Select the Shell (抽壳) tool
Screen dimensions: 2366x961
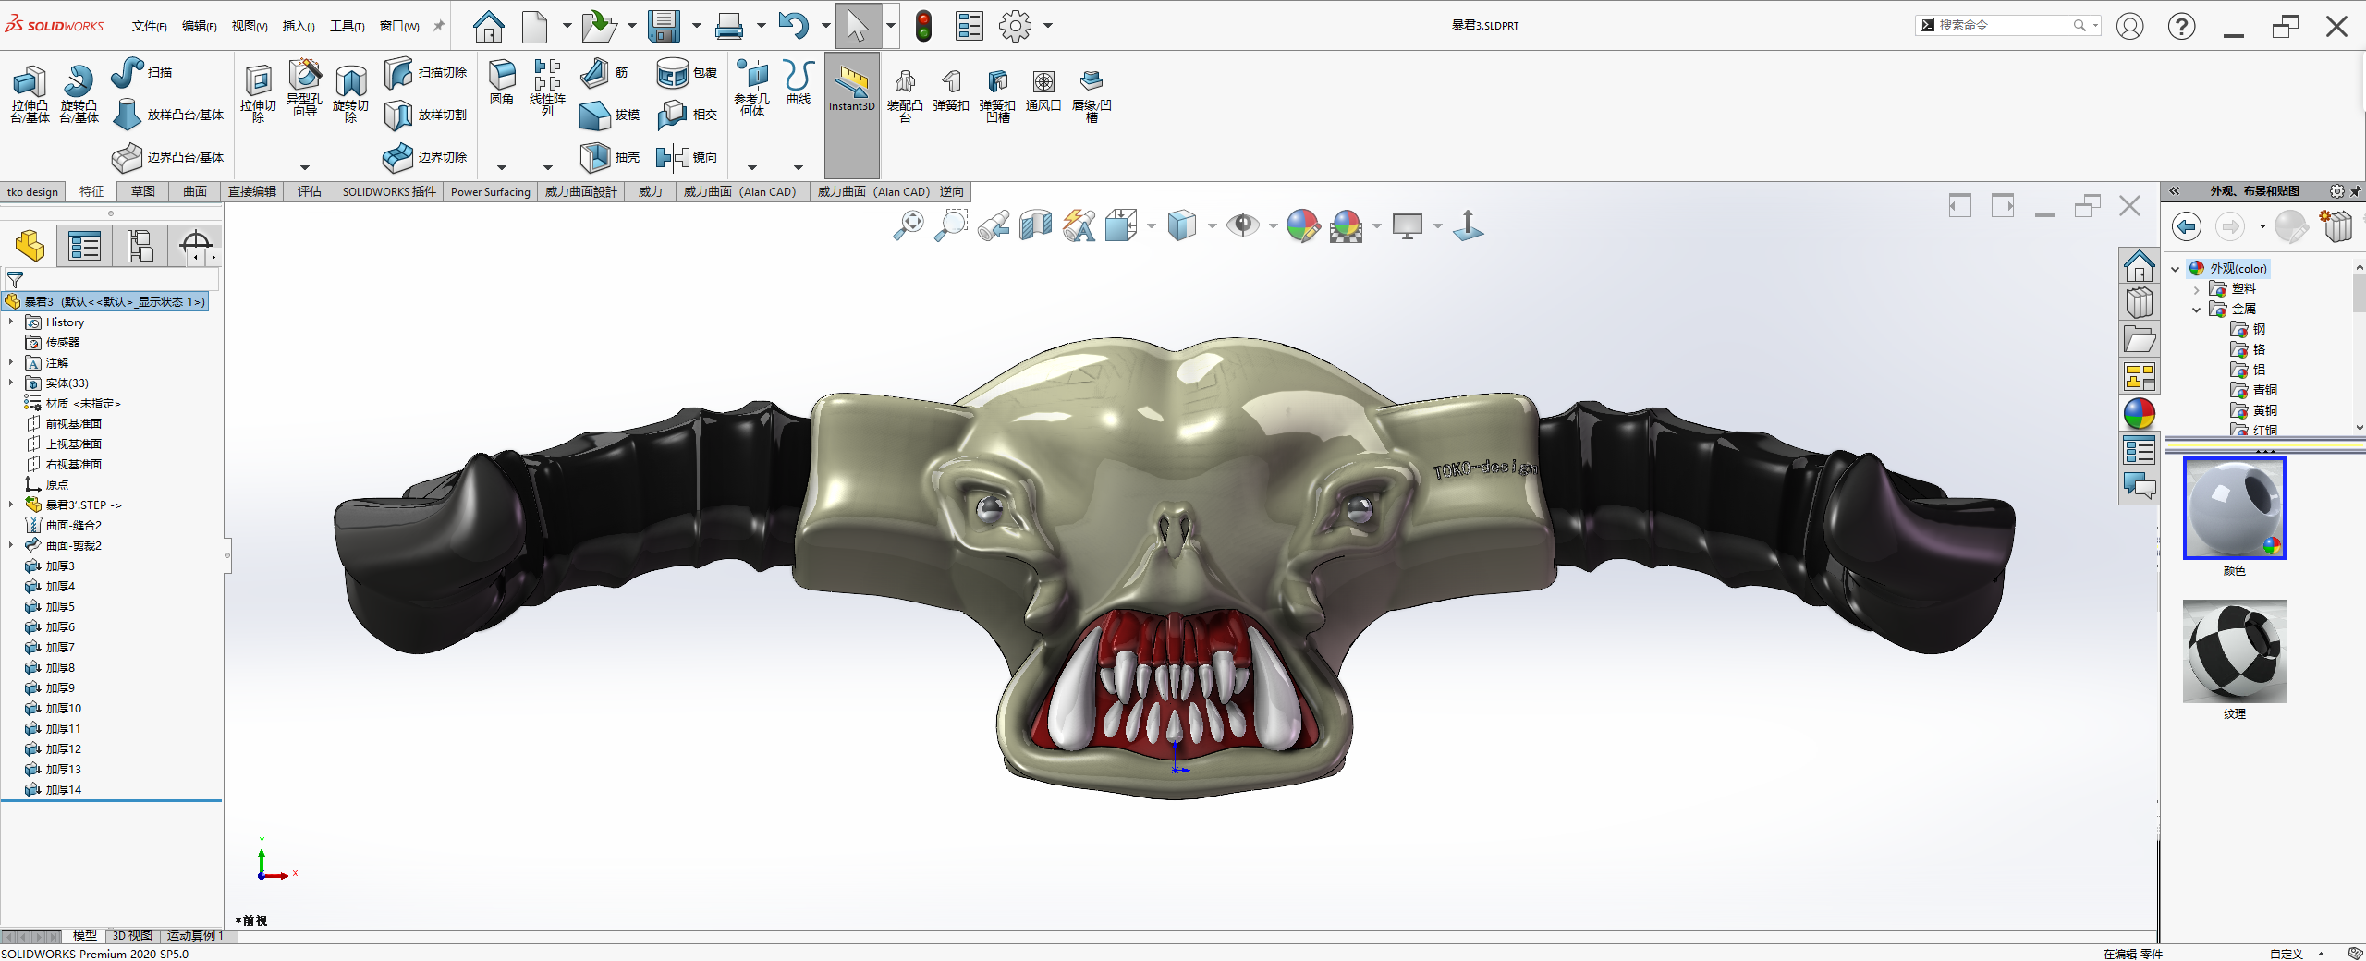tap(609, 157)
